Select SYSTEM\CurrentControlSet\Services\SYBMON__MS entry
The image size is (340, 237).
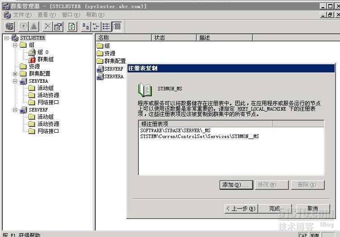coord(199,137)
